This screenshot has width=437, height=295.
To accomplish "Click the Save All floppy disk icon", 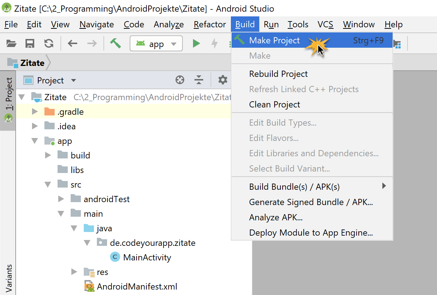I will tap(30, 44).
